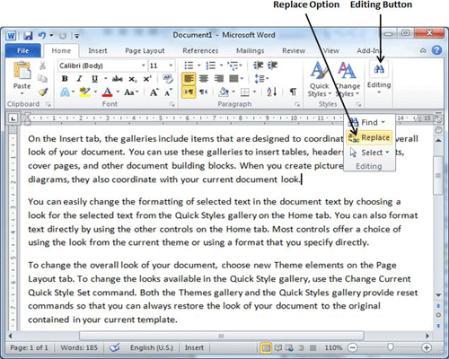Image resolution: width=449 pixels, height=359 pixels.
Task: Toggle Bold formatting
Action: (x=65, y=79)
